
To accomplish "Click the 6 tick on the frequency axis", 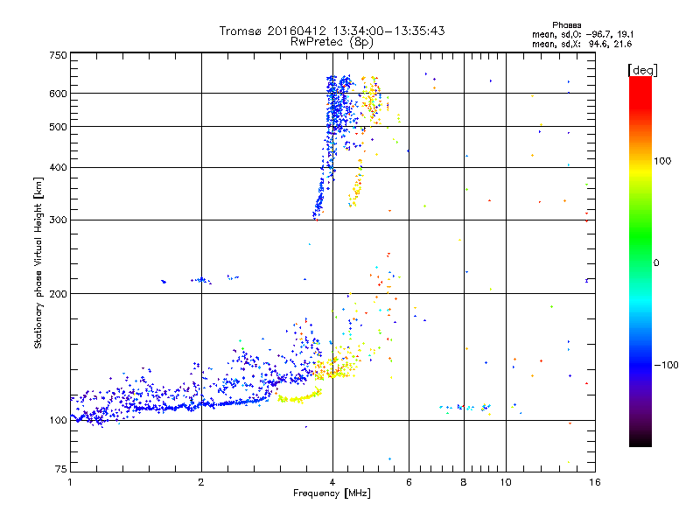I will pos(409,482).
